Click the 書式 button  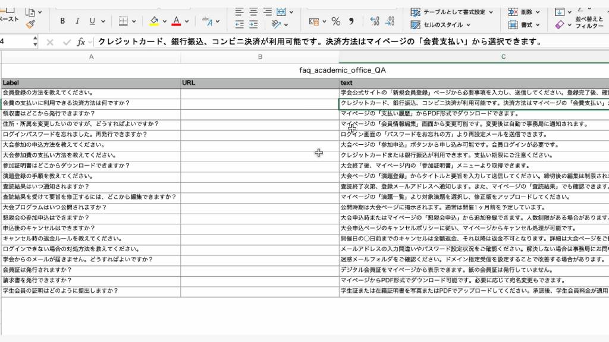point(524,25)
